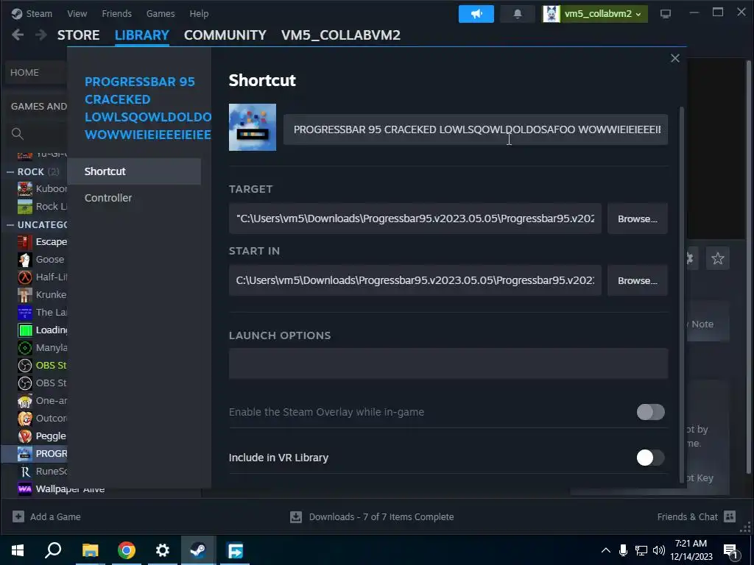Collapse the ROCK category
This screenshot has width=754, height=565.
10,171
